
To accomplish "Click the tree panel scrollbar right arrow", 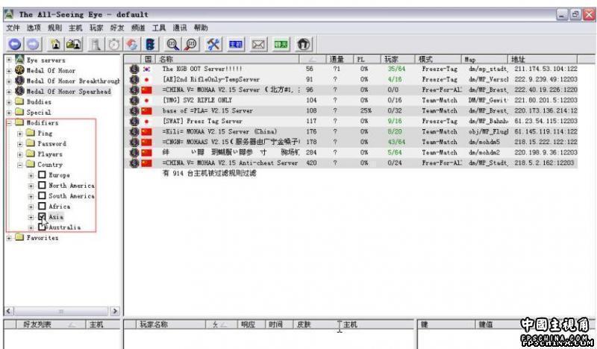I will click(x=115, y=311).
